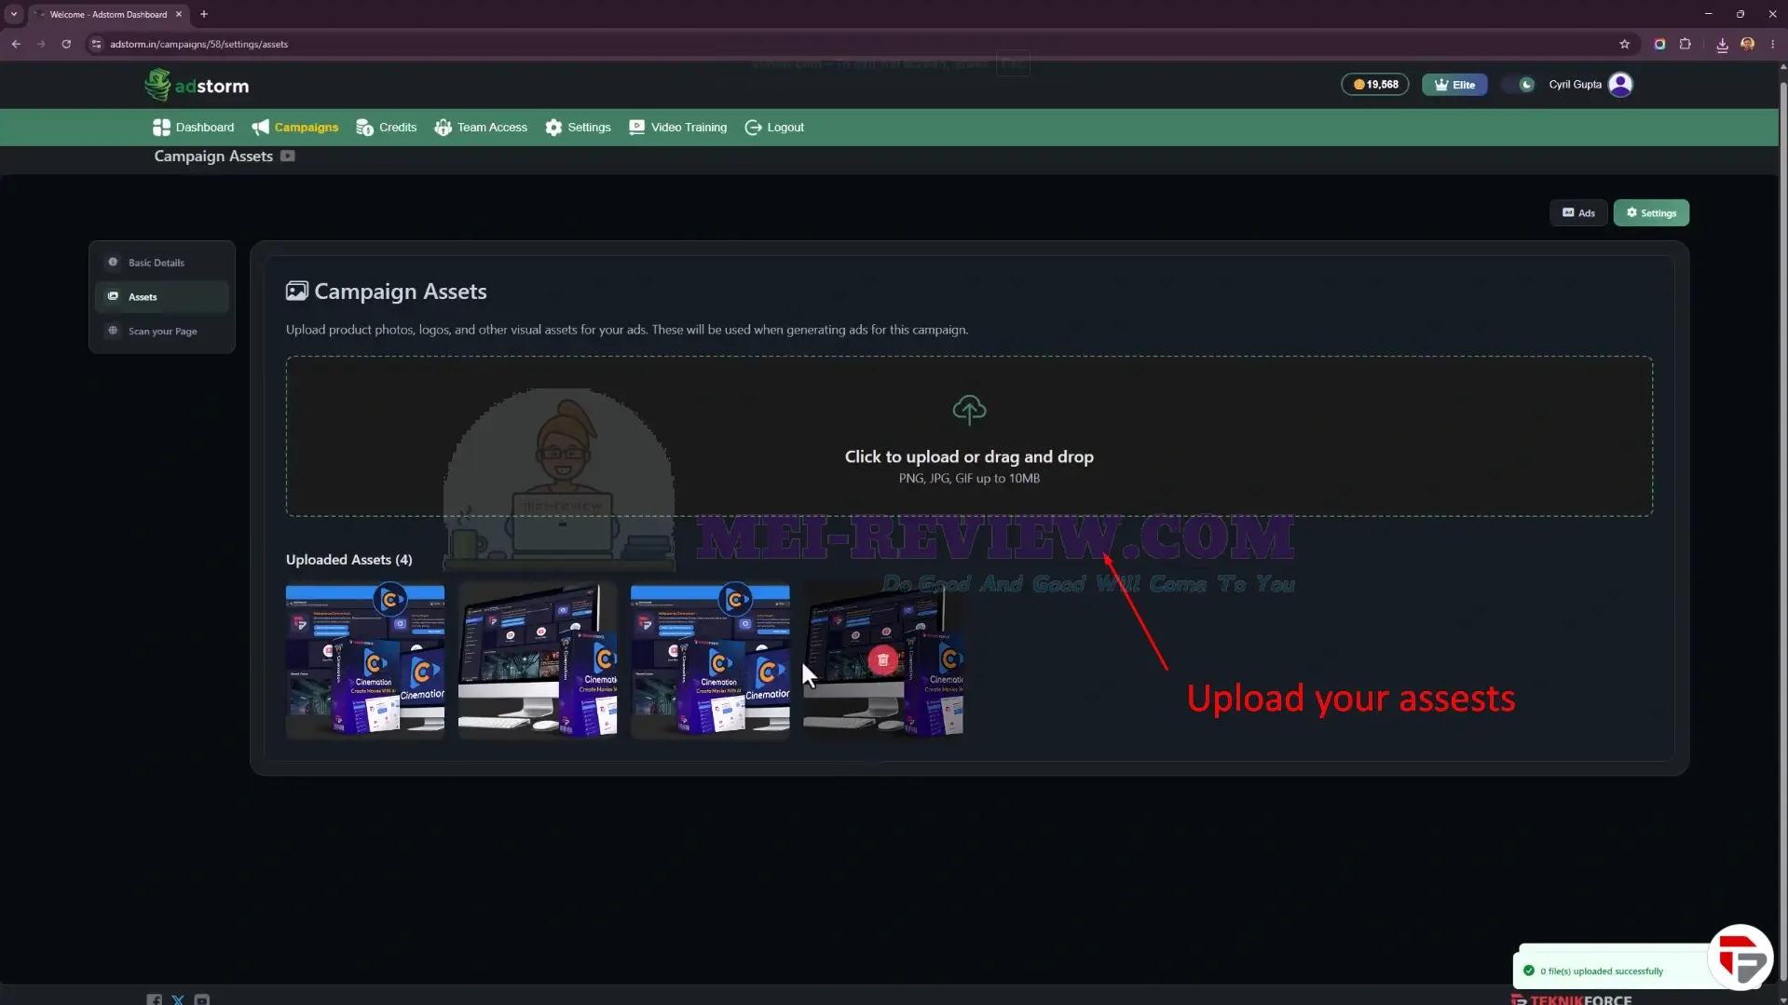This screenshot has height=1005, width=1788.
Task: Click the Elite plan button
Action: pos(1454,85)
